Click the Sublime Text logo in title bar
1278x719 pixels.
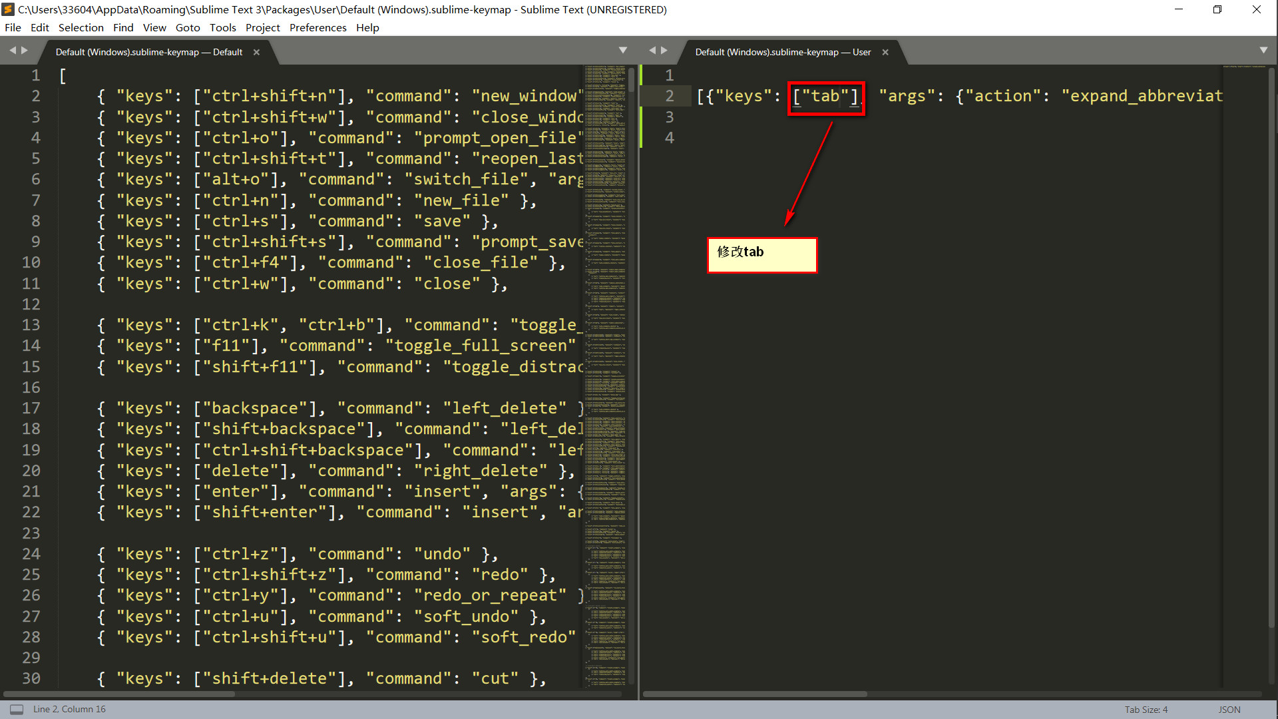click(9, 9)
